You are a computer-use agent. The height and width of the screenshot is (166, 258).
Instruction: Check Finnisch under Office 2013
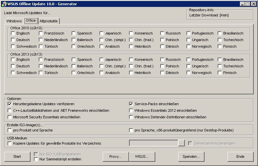click(x=220, y=73)
